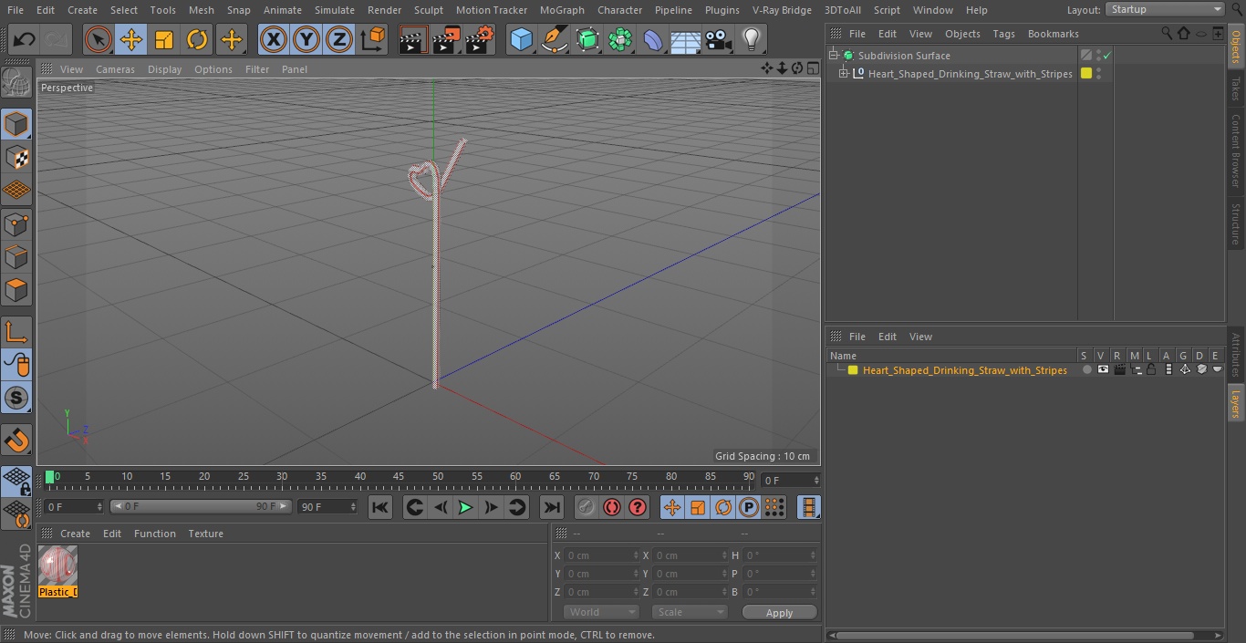Toggle X axis lock
The image size is (1246, 643).
[x=273, y=40]
